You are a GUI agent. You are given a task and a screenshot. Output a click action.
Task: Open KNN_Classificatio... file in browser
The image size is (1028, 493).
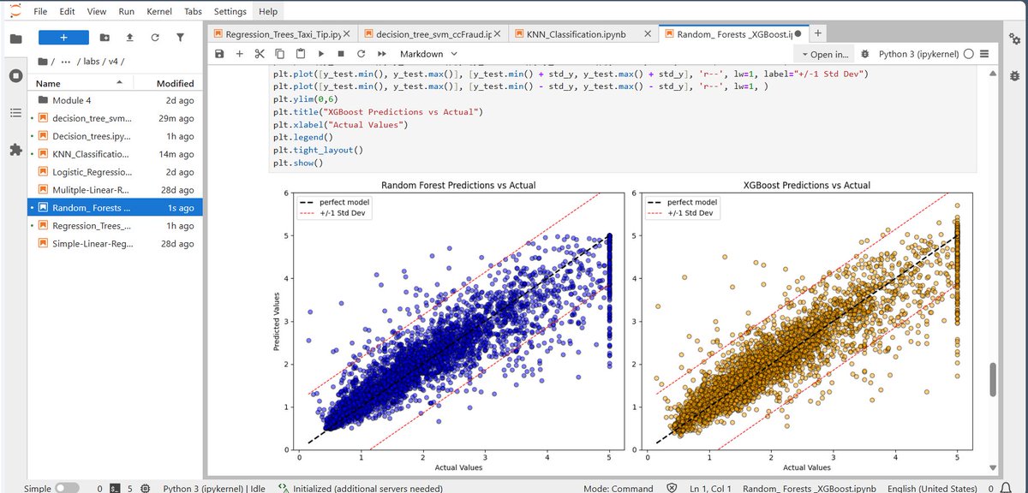click(114, 154)
